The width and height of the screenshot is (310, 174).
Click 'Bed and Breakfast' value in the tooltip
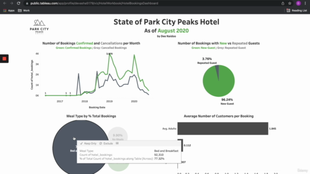166,151
